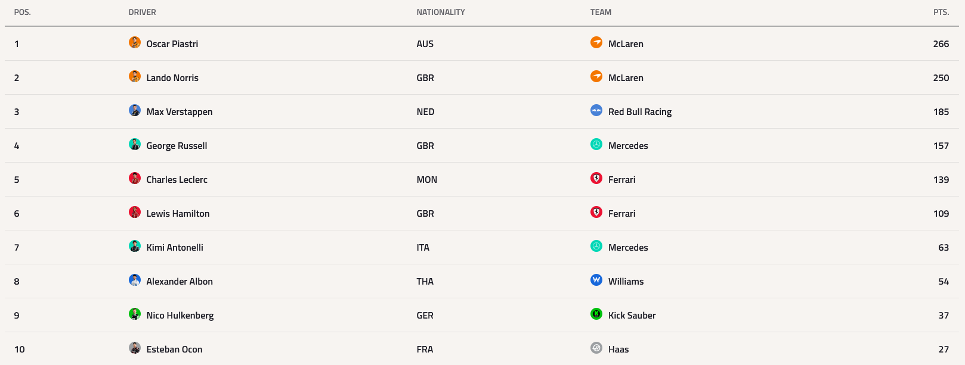Open Lewis Hamilton driver profile link

[178, 214]
